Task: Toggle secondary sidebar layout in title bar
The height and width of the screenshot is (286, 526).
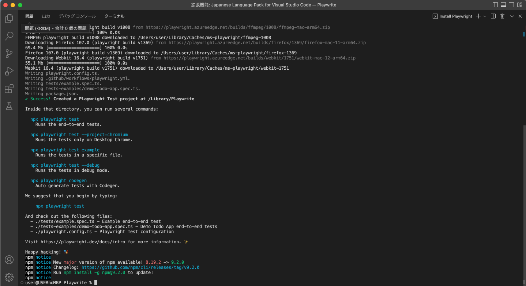Action: click(511, 5)
